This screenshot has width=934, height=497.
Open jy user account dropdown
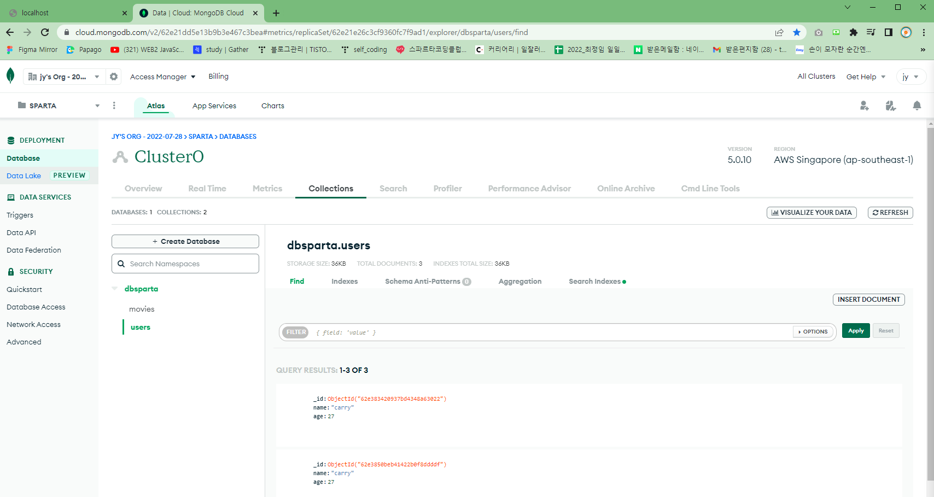(x=911, y=77)
